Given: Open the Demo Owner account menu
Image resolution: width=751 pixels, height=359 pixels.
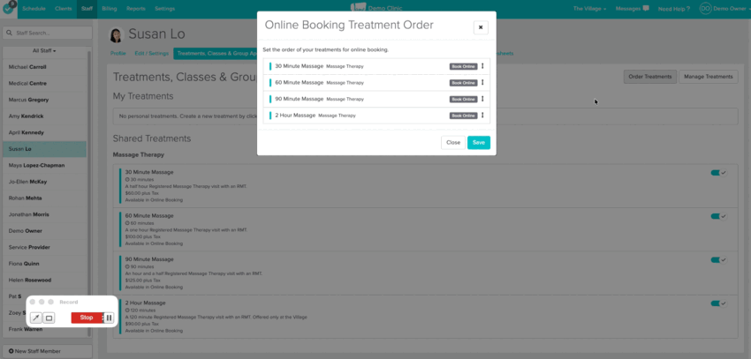Looking at the screenshot, I should 722,8.
